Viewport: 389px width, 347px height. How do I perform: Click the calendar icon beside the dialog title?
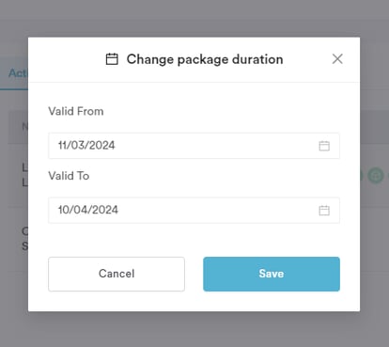[x=112, y=59]
